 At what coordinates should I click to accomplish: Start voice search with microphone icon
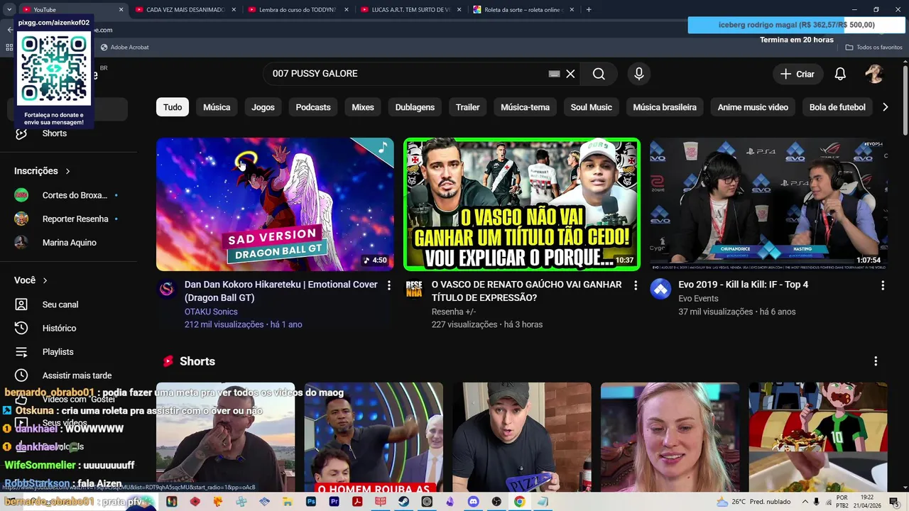click(639, 74)
